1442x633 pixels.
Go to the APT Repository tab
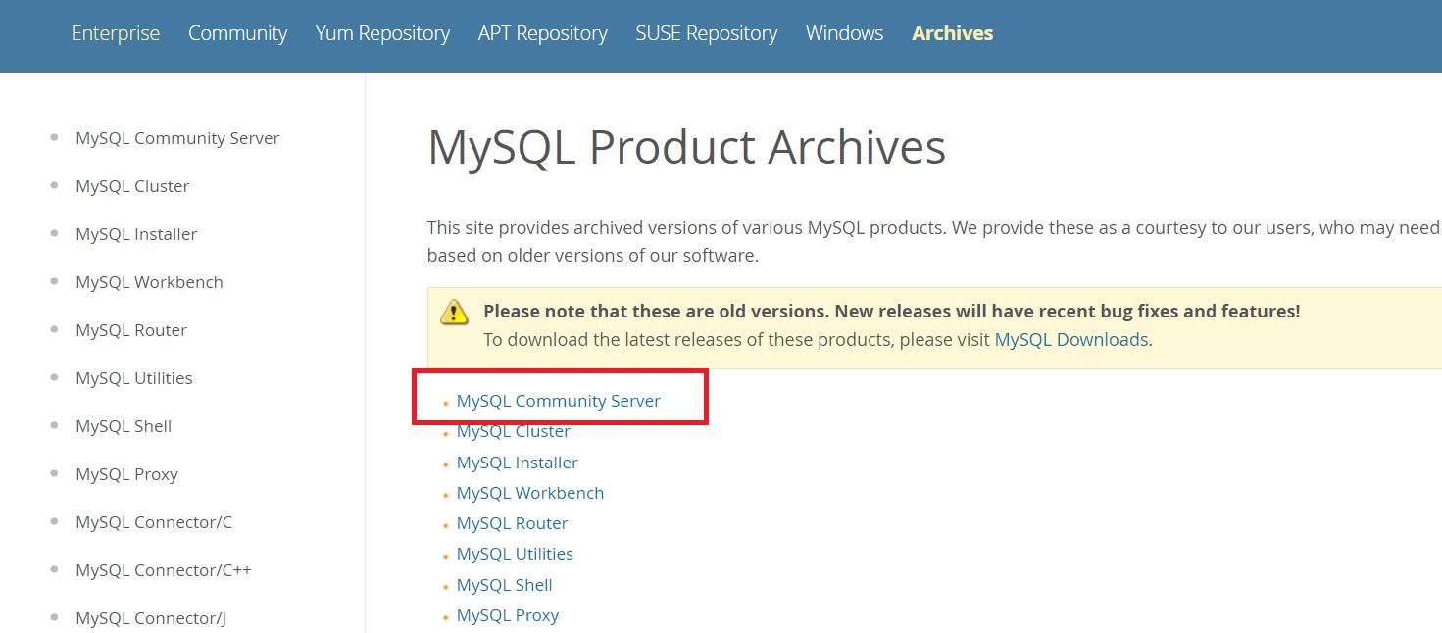(x=542, y=33)
